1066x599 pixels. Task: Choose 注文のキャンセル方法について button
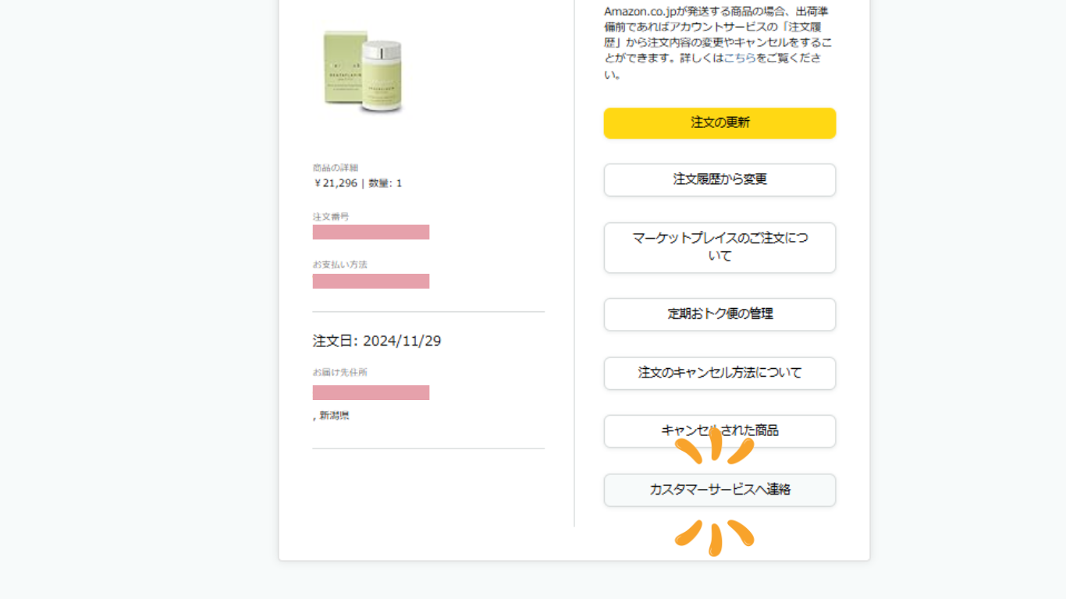720,374
